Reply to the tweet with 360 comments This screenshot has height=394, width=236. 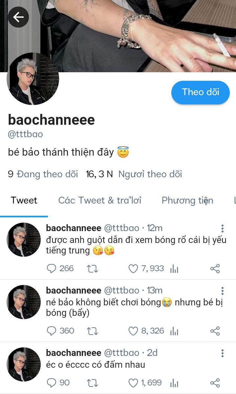52,331
